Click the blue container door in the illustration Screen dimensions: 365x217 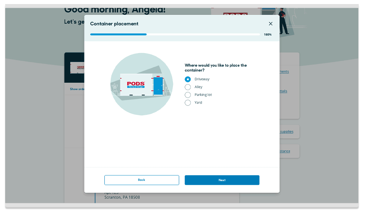158,86
